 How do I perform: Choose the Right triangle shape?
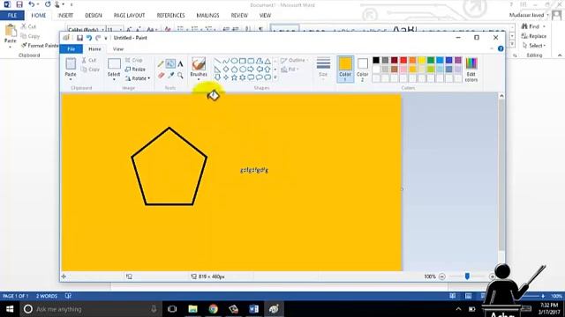pyautogui.click(x=217, y=69)
